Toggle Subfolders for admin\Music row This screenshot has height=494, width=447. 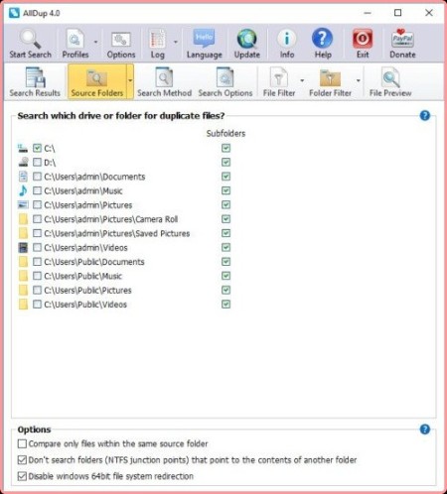(225, 190)
